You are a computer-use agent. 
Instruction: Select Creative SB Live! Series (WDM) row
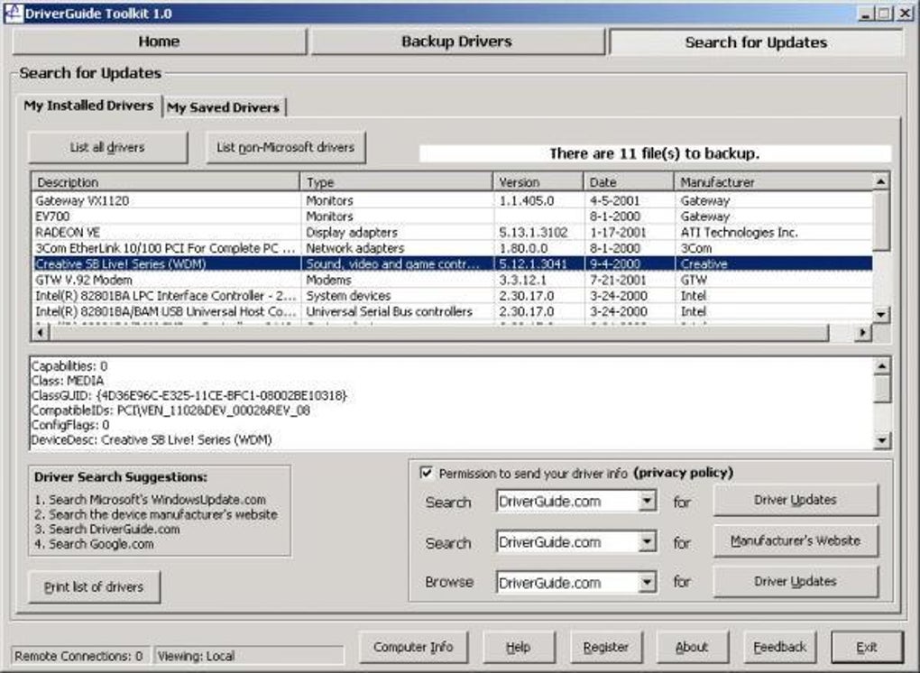(453, 264)
